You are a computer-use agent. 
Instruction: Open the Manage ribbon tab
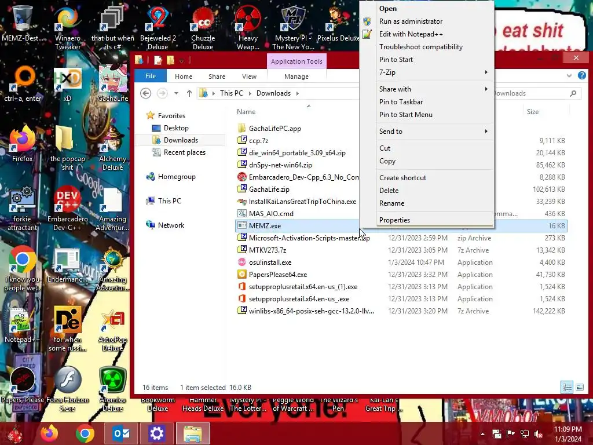(296, 76)
